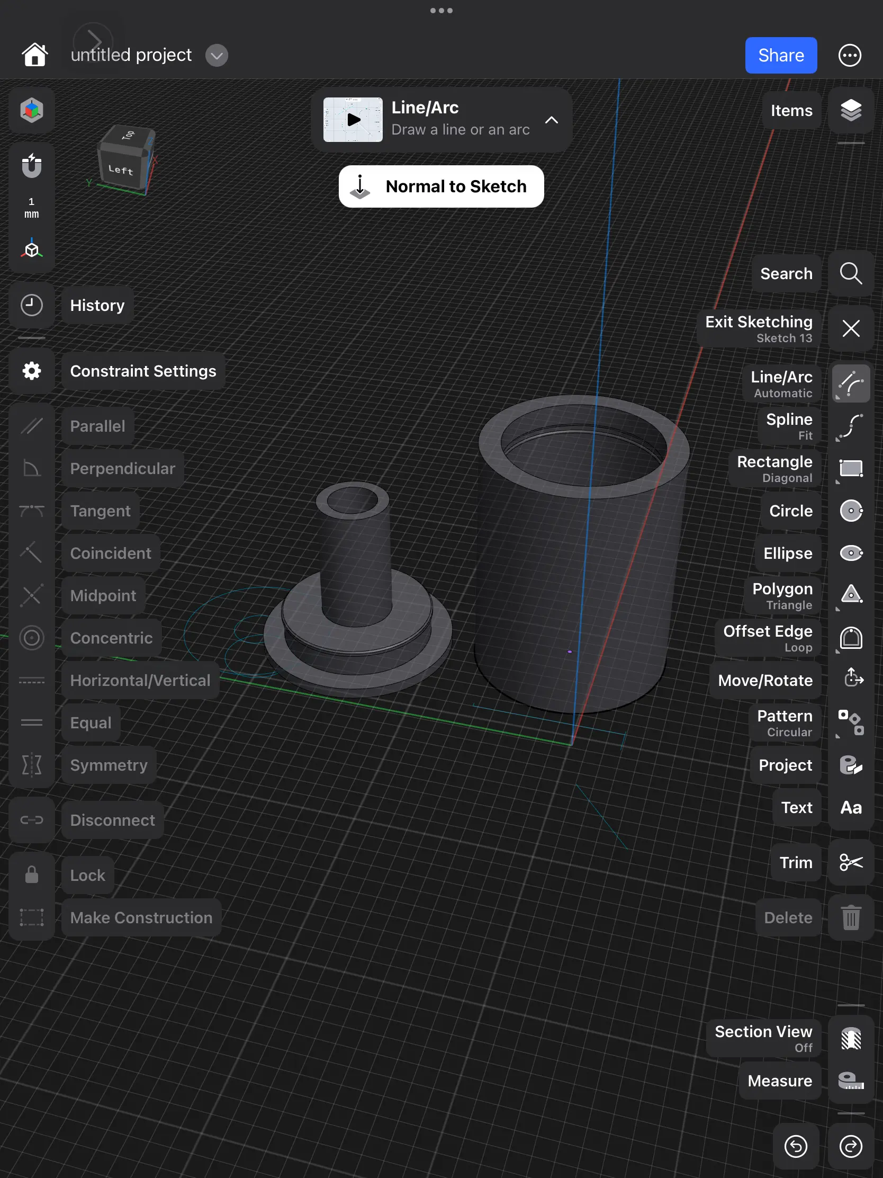Activate the Rectangle Diagonal tool
The height and width of the screenshot is (1178, 883).
pos(850,469)
